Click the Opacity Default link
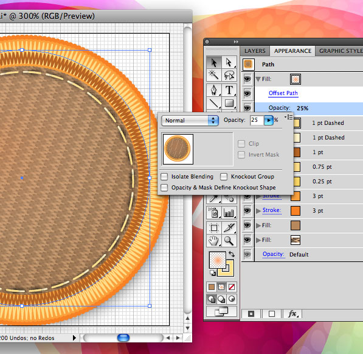The image size is (363, 354). click(x=274, y=254)
